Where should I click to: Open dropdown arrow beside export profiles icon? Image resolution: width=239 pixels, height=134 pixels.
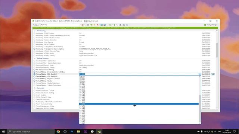pos(112,25)
